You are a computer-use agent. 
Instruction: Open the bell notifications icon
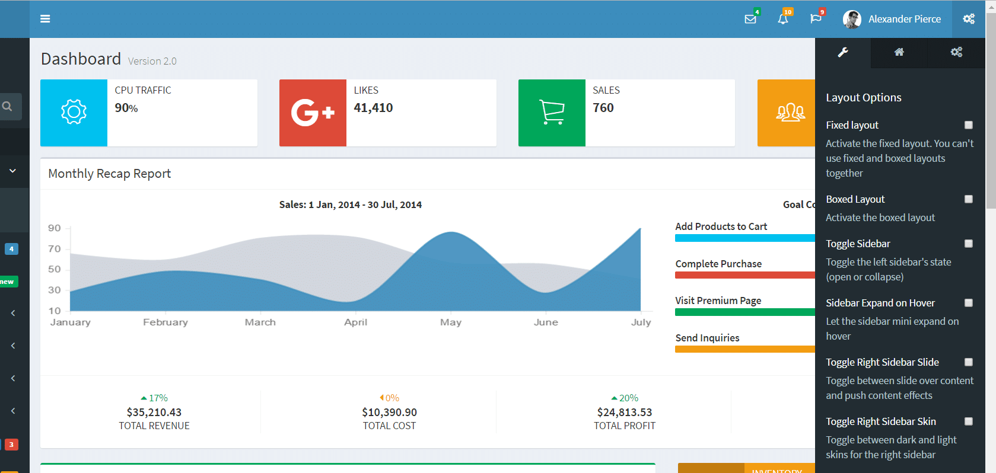point(783,19)
